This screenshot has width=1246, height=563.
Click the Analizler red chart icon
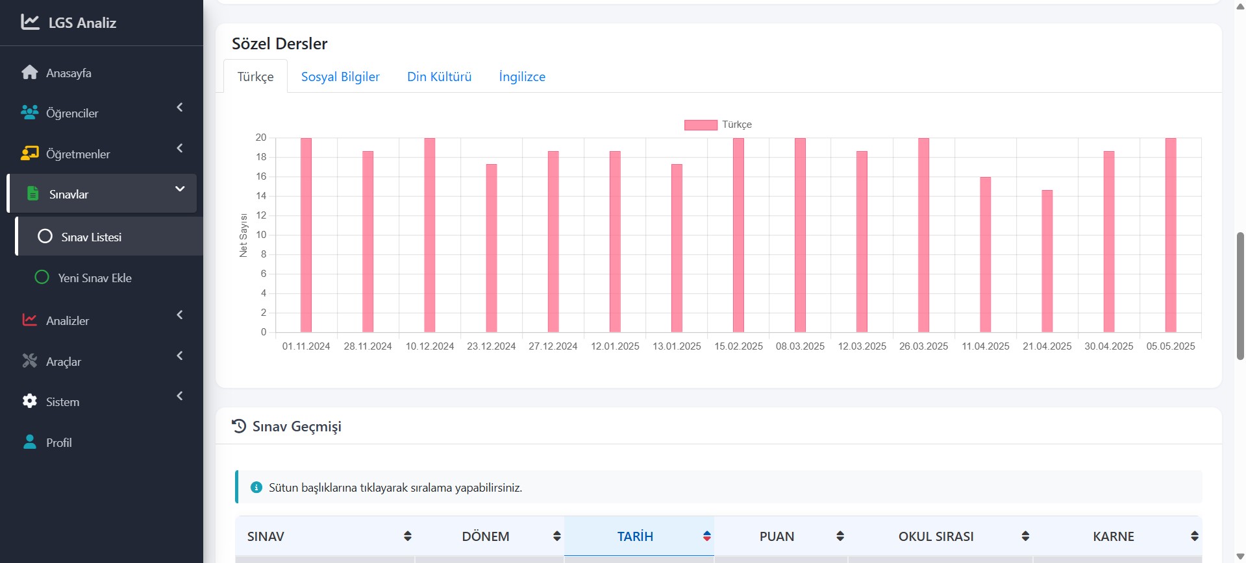pos(30,320)
